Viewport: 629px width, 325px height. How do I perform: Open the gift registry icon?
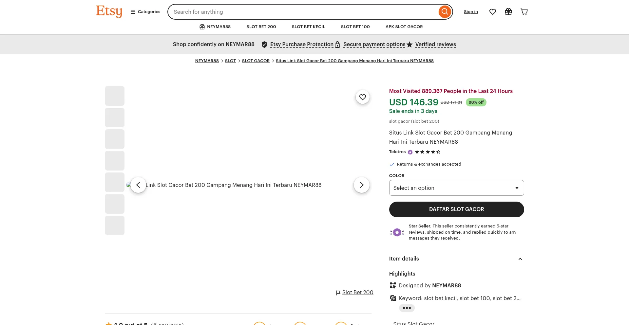tap(508, 12)
